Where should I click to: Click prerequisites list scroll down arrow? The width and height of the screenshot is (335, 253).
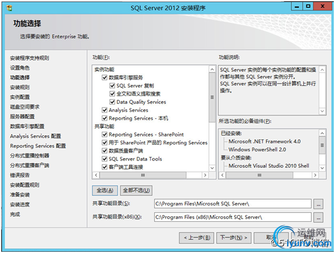pos(322,168)
